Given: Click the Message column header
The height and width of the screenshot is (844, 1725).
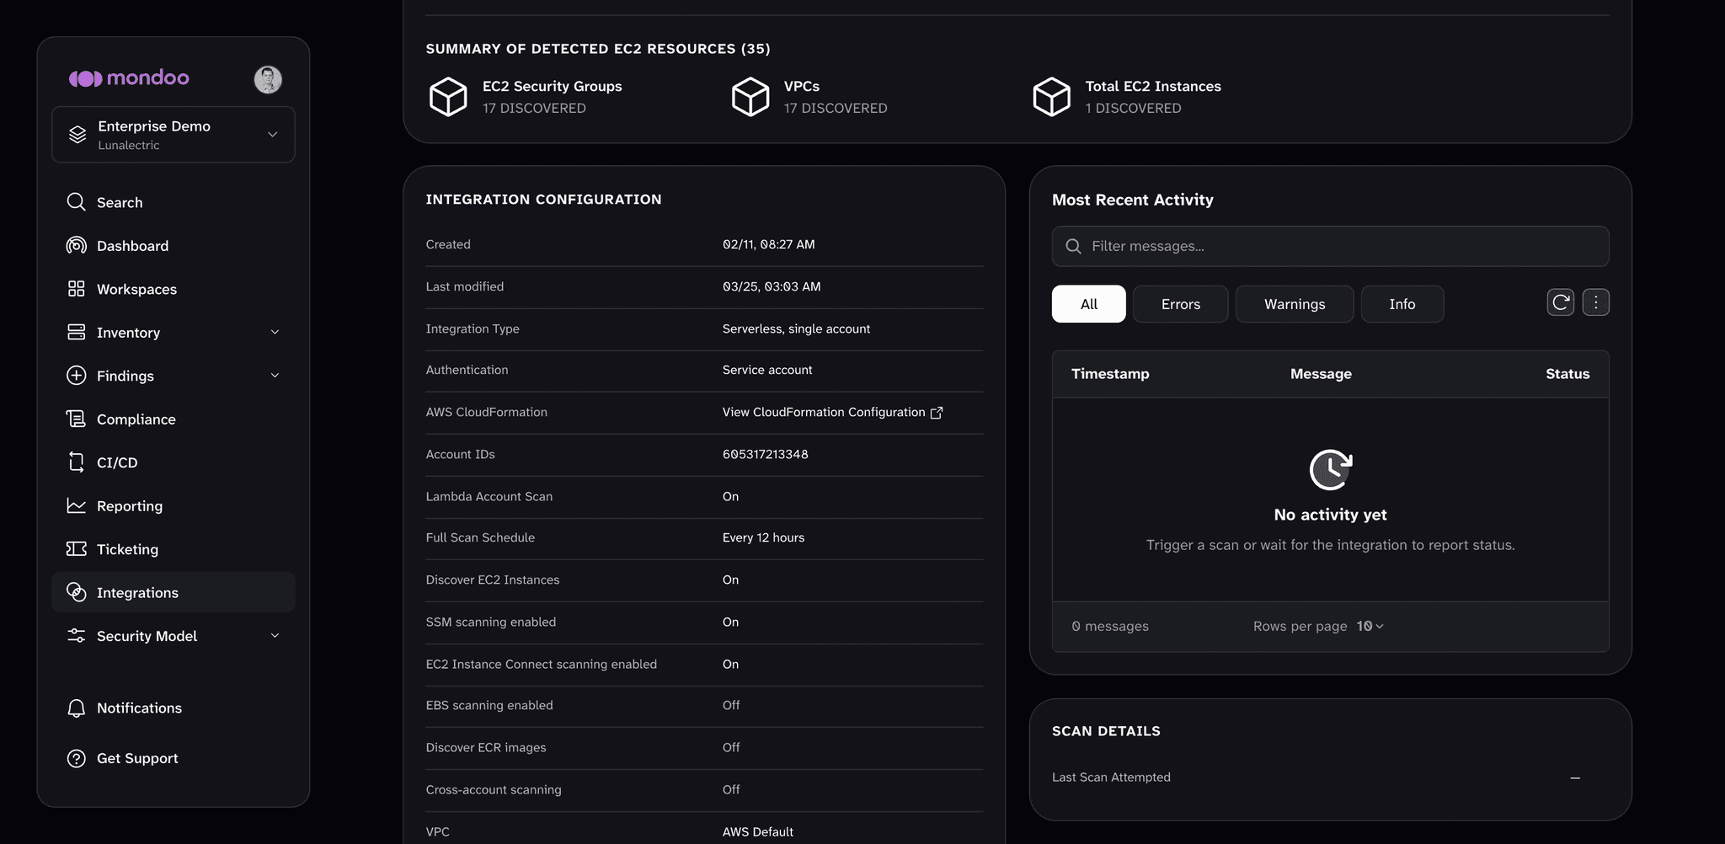Looking at the screenshot, I should 1321,373.
